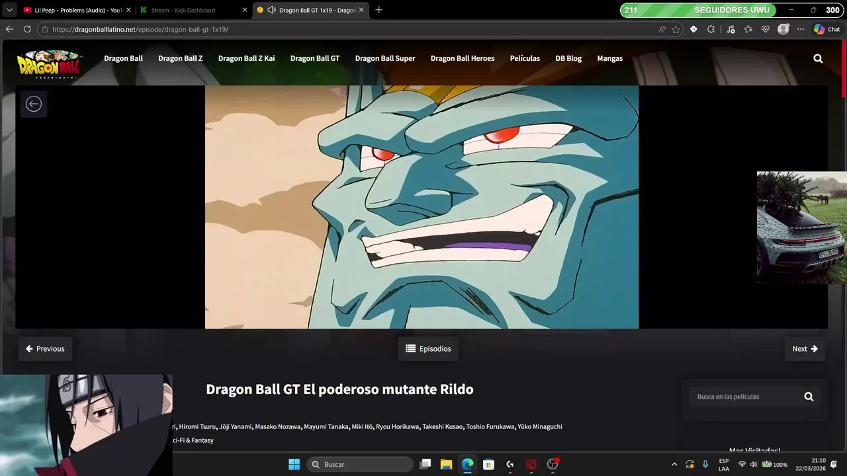Mute the Dragon Ball GT tab audio
Screen dimensions: 847x476
[x=271, y=10]
